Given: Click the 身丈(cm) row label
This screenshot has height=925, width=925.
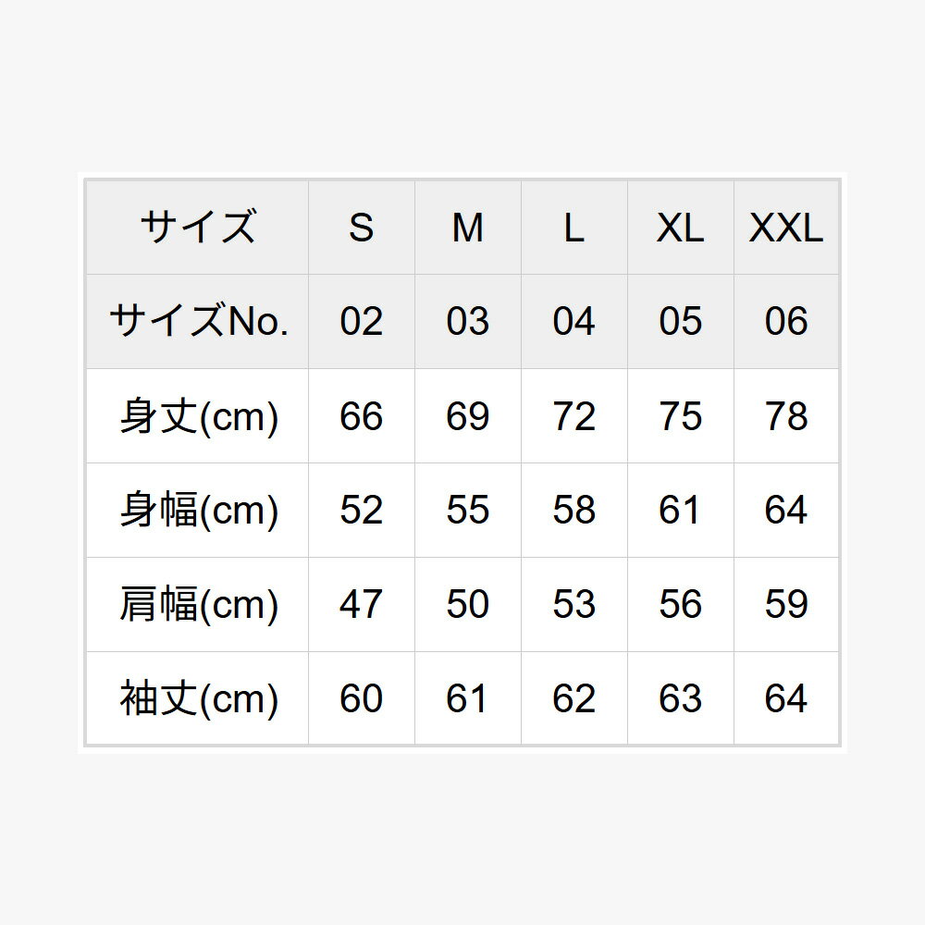Looking at the screenshot, I should 197,416.
